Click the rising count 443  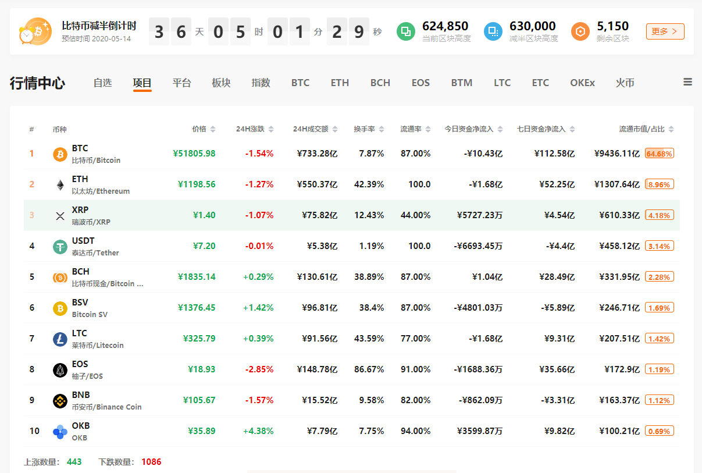tap(74, 462)
